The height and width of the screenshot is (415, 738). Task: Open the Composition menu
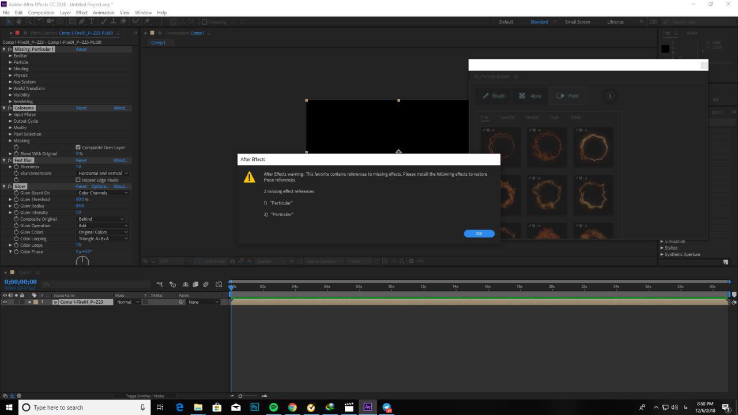pos(41,12)
